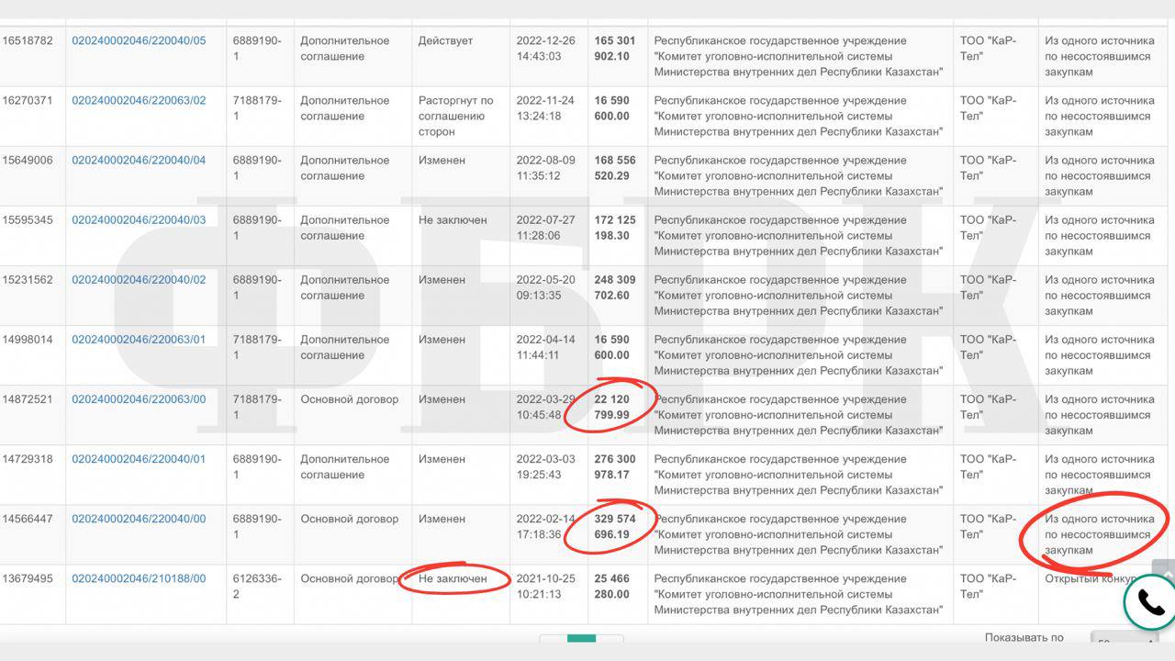Open contract link 020240002046/220063/02

(x=139, y=100)
